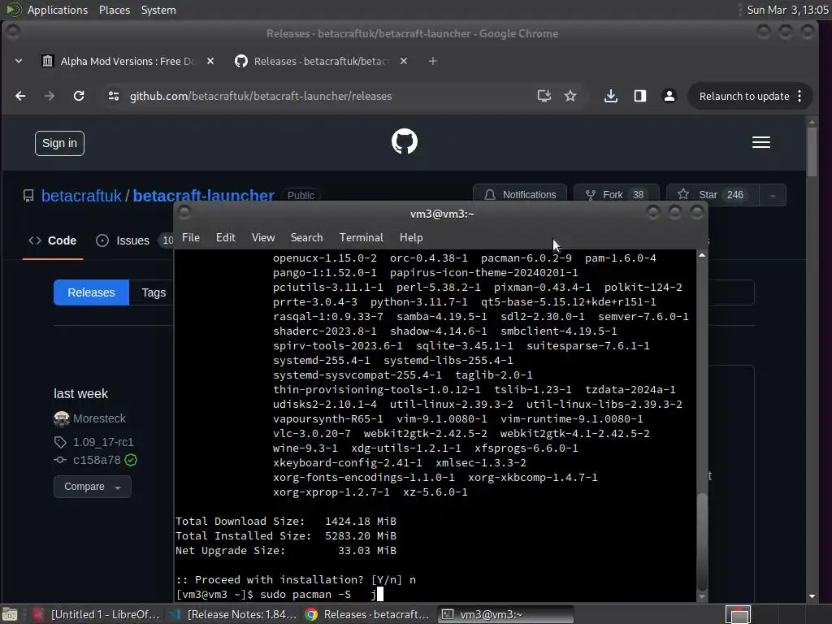Toggle Chrome side panel icon
This screenshot has height=624, width=832.
[640, 96]
